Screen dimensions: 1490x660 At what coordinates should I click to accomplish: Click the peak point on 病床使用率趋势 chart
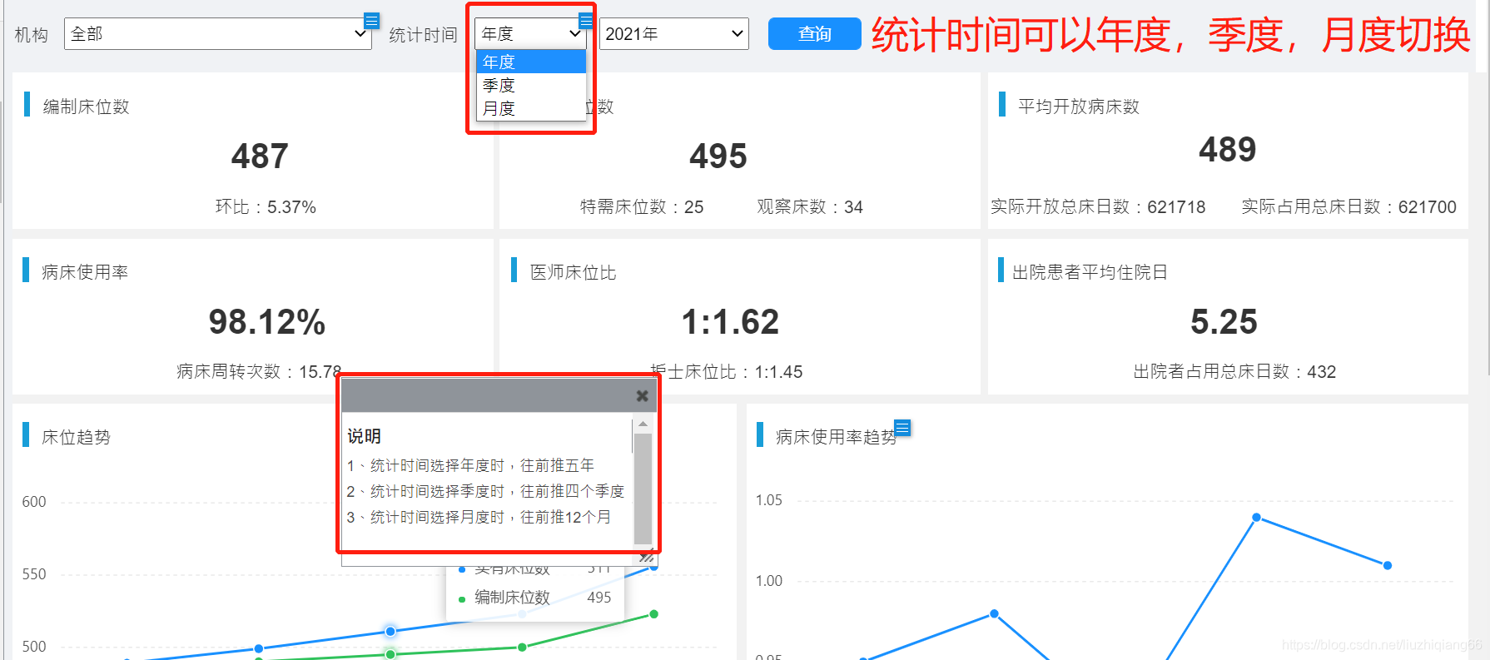tap(1257, 518)
